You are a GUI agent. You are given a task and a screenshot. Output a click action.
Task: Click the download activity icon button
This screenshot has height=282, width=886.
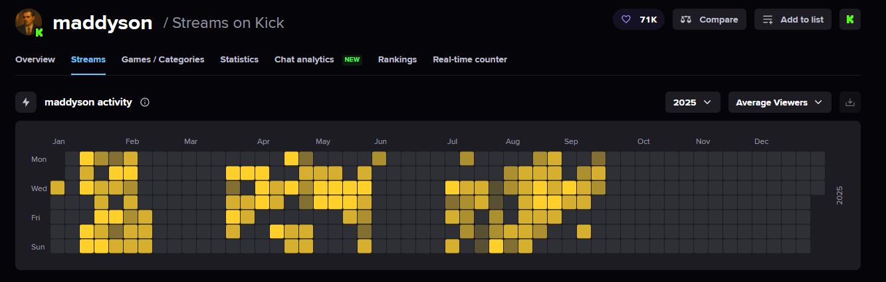tap(850, 102)
